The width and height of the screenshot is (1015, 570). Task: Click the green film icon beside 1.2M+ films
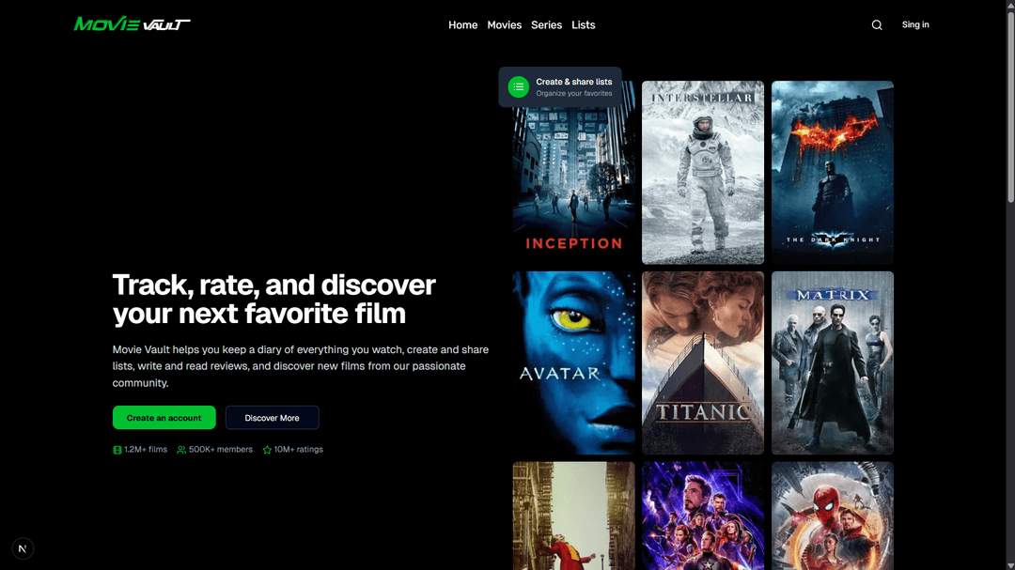[x=117, y=449]
